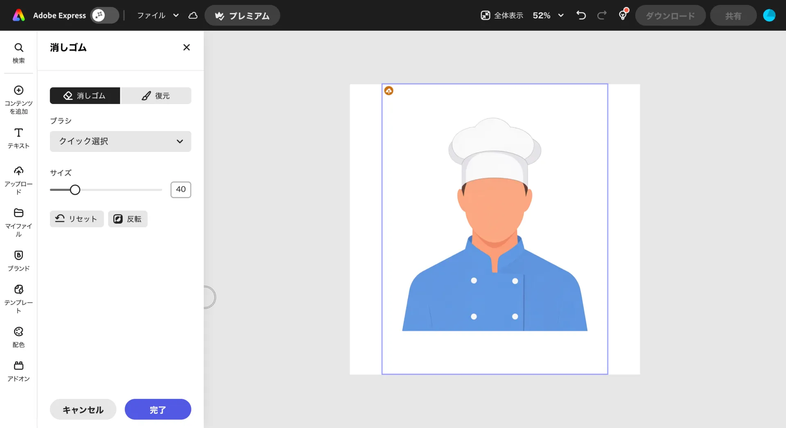Screen dimensions: 786x428
Task: Open the Add-ons (アドオン) panel
Action: pyautogui.click(x=18, y=371)
